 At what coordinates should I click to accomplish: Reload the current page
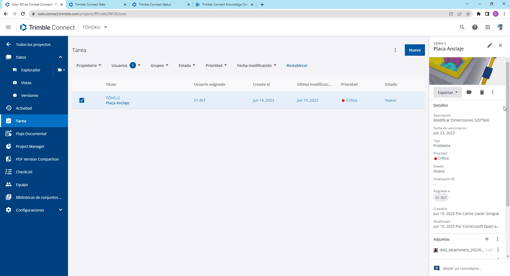click(x=23, y=14)
